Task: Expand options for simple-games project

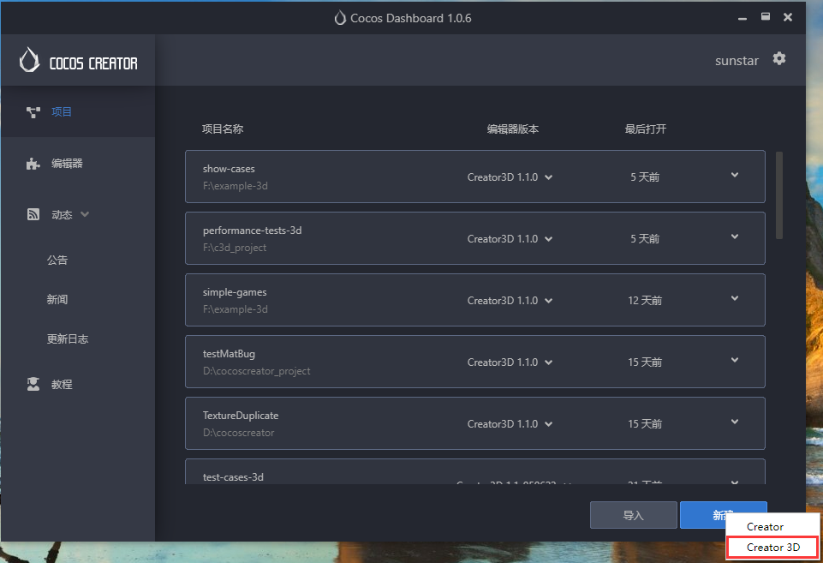Action: pos(735,298)
